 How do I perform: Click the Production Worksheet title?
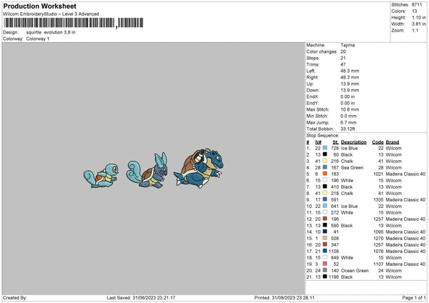39,6
